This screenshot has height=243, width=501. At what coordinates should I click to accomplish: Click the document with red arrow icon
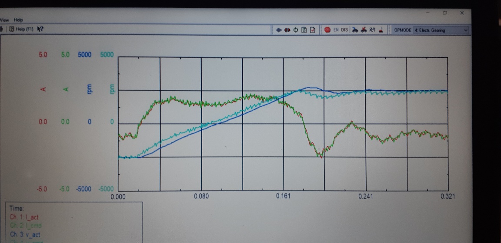coord(312,30)
